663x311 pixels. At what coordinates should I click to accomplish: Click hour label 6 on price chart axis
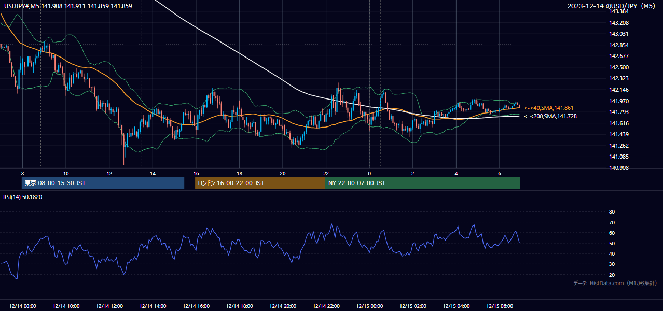pyautogui.click(x=500, y=173)
